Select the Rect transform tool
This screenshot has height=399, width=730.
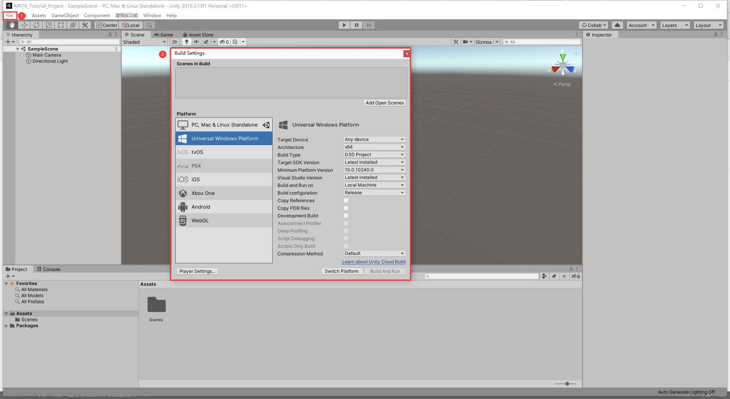coord(61,25)
